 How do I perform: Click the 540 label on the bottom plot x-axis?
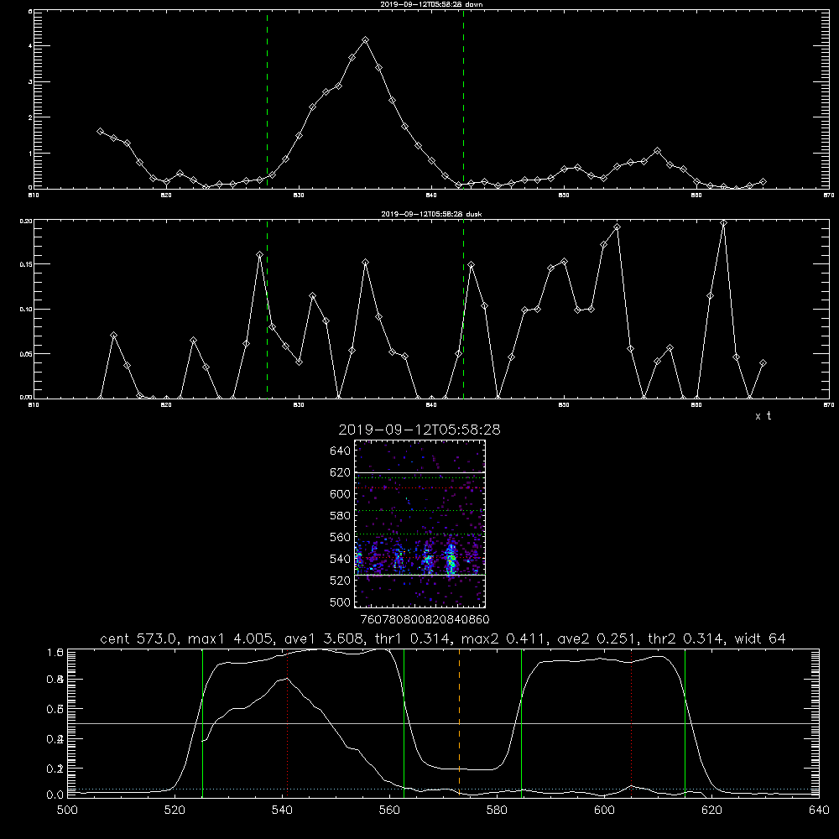click(282, 810)
